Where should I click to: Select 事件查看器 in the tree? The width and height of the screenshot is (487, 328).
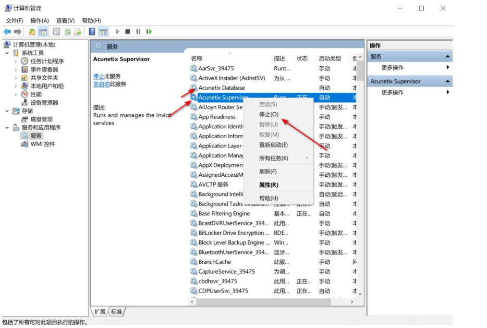click(x=44, y=69)
